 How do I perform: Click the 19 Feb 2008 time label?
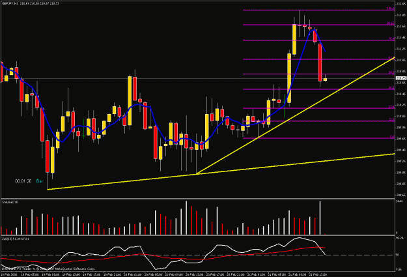coord(8,274)
